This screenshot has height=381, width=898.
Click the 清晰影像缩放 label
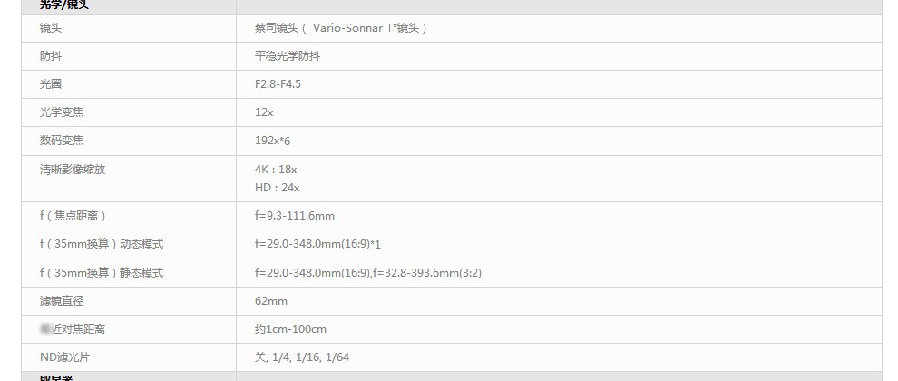pyautogui.click(x=73, y=170)
